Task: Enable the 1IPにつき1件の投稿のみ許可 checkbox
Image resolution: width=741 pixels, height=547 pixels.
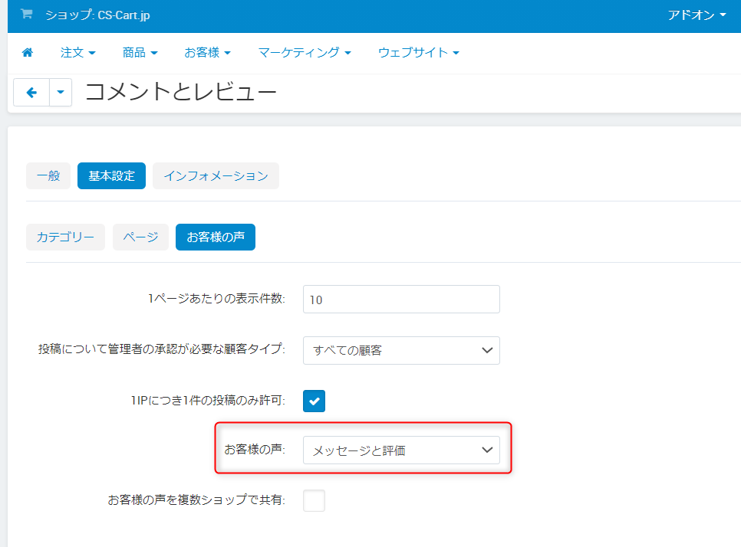Action: coord(314,401)
